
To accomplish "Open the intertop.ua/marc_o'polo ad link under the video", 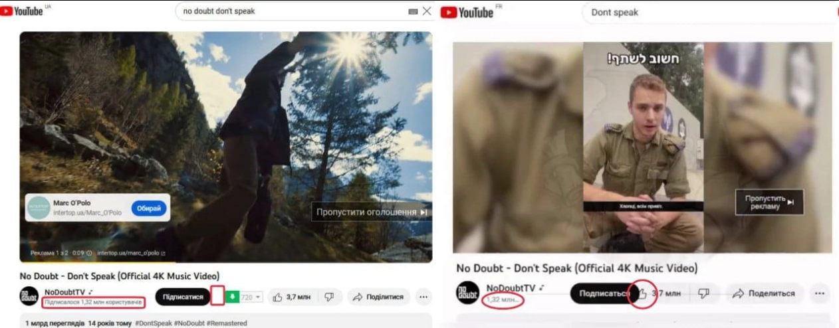I will pos(131,253).
